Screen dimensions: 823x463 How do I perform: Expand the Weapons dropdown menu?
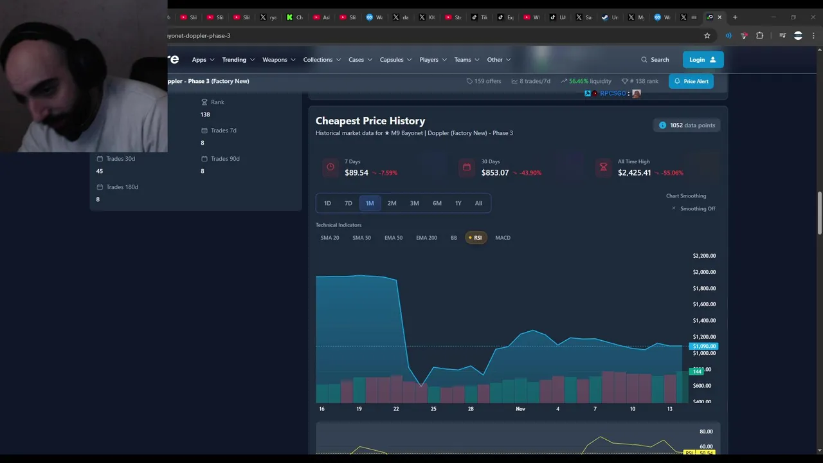279,60
